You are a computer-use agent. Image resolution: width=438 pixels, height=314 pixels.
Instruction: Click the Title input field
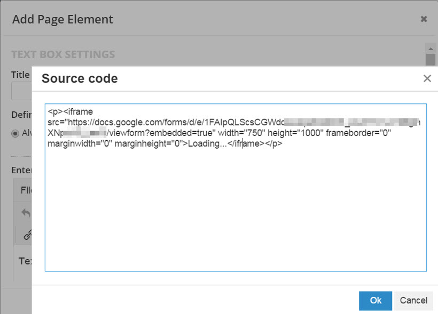tap(21, 91)
